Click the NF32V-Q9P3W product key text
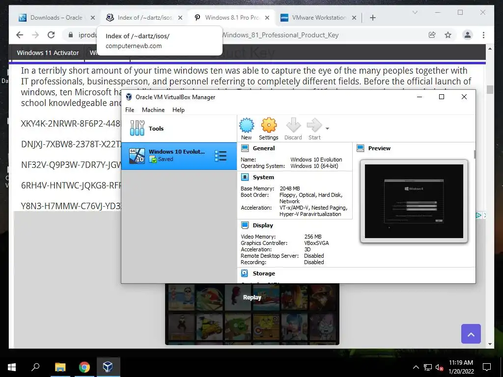The image size is (503, 377). pyautogui.click(x=71, y=165)
